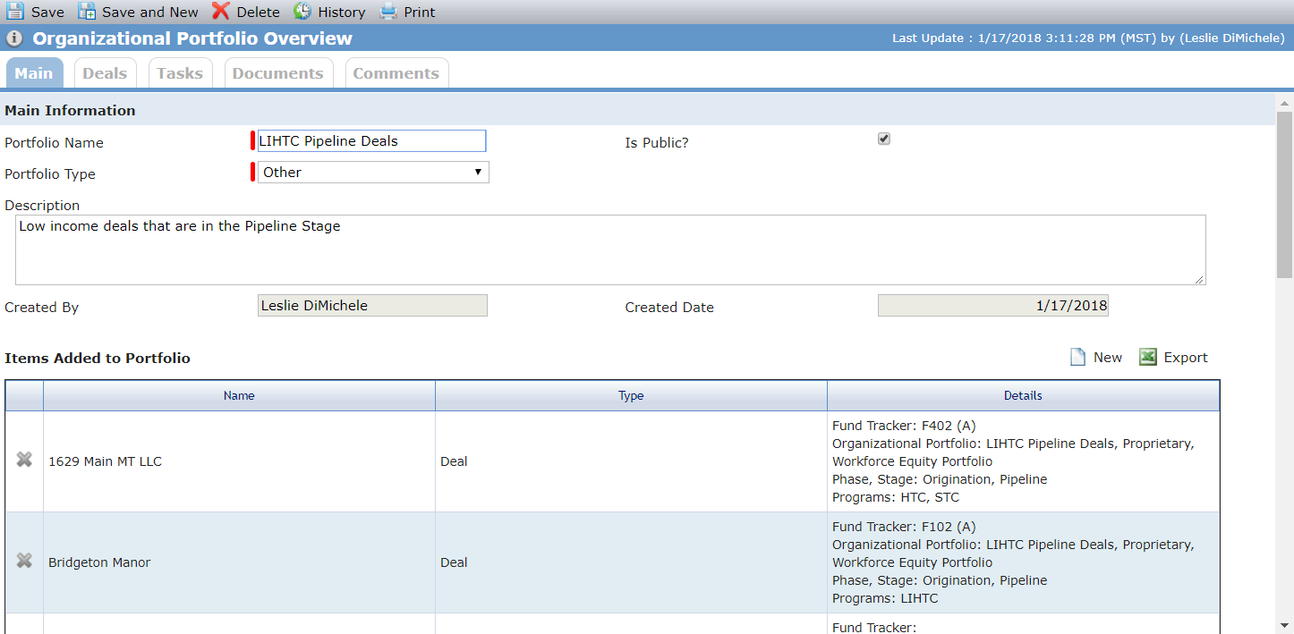Click the Last Update timestamp text
Screen dimensions: 1294x634
coord(1088,38)
